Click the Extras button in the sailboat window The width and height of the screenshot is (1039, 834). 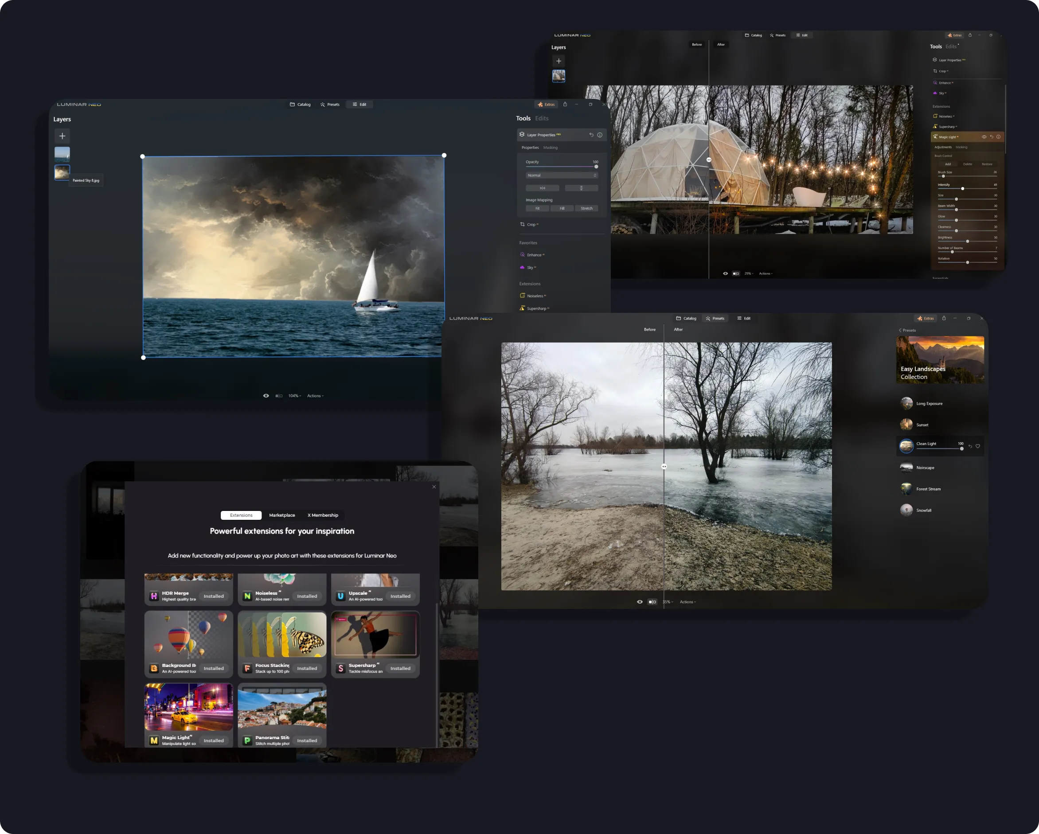point(546,104)
